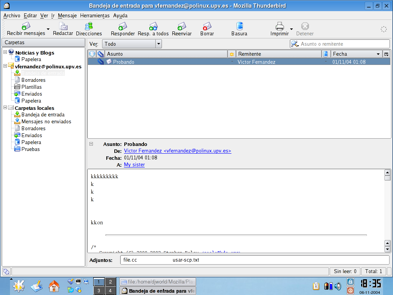Open the Recibir mensajes dropdown arrow
Screen dimensions: 393x295
coord(48,29)
